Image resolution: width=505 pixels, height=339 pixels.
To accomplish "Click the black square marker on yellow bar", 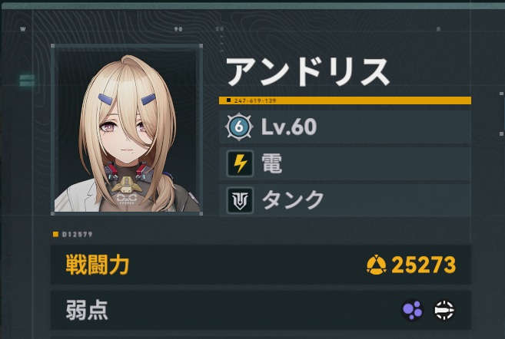I will coord(228,100).
